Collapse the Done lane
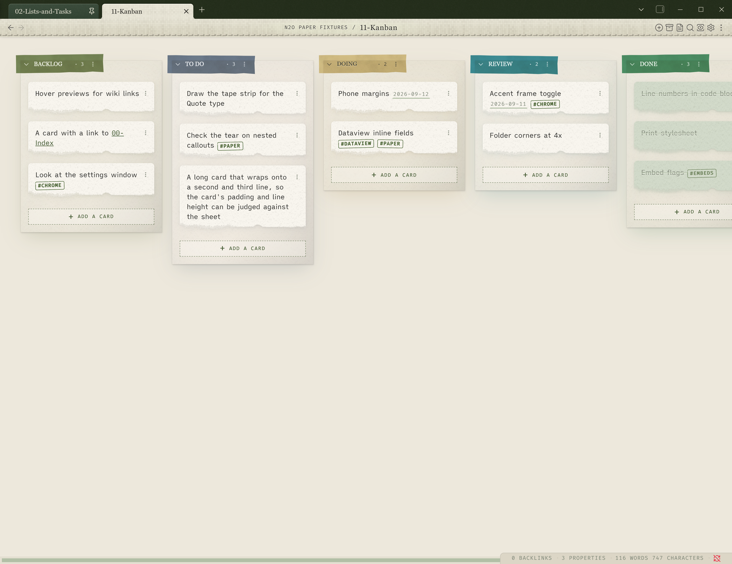Viewport: 732px width, 564px height. [x=632, y=64]
